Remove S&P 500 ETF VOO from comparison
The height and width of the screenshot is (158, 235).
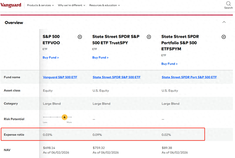80,37
